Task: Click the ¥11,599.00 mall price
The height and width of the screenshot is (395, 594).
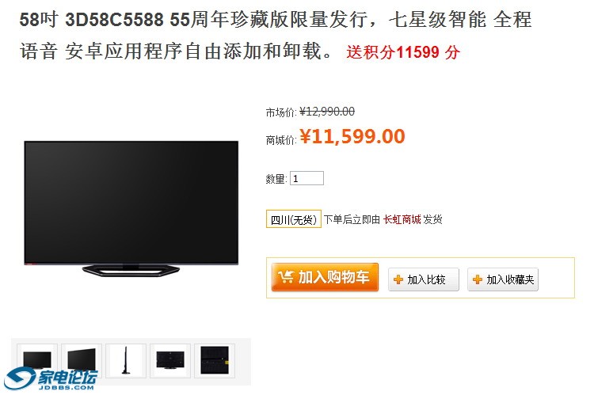Action: (x=352, y=136)
